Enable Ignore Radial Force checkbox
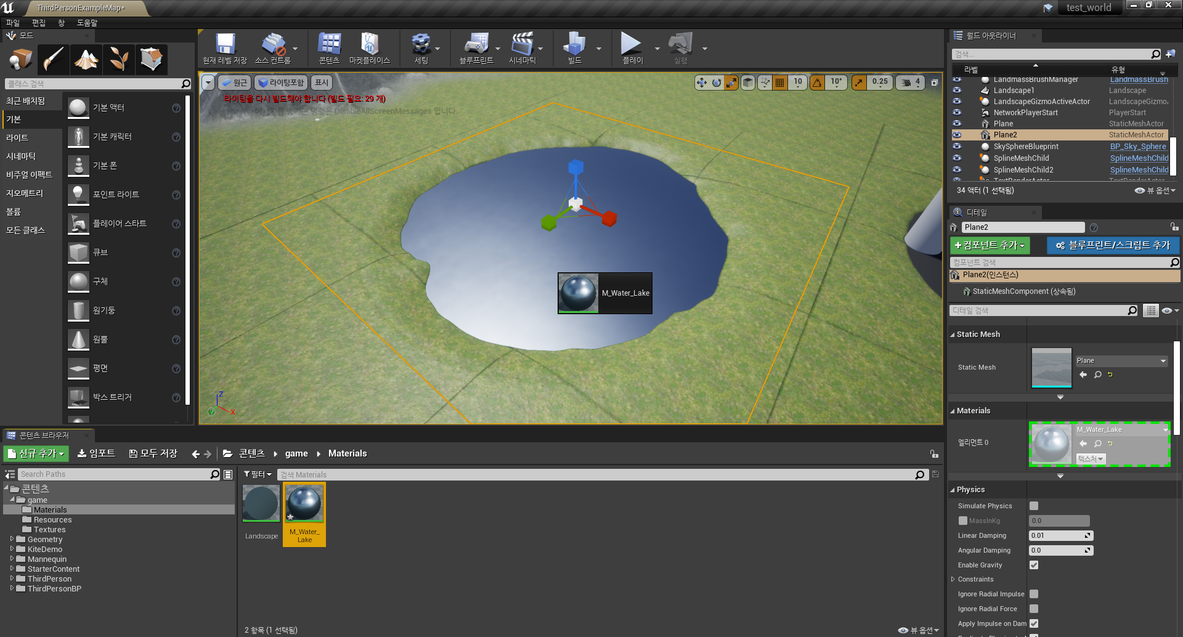Image resolution: width=1183 pixels, height=637 pixels. coord(1034,609)
